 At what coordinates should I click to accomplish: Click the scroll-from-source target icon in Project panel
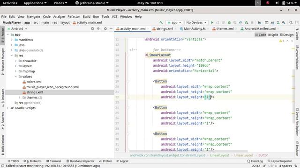click(92, 28)
